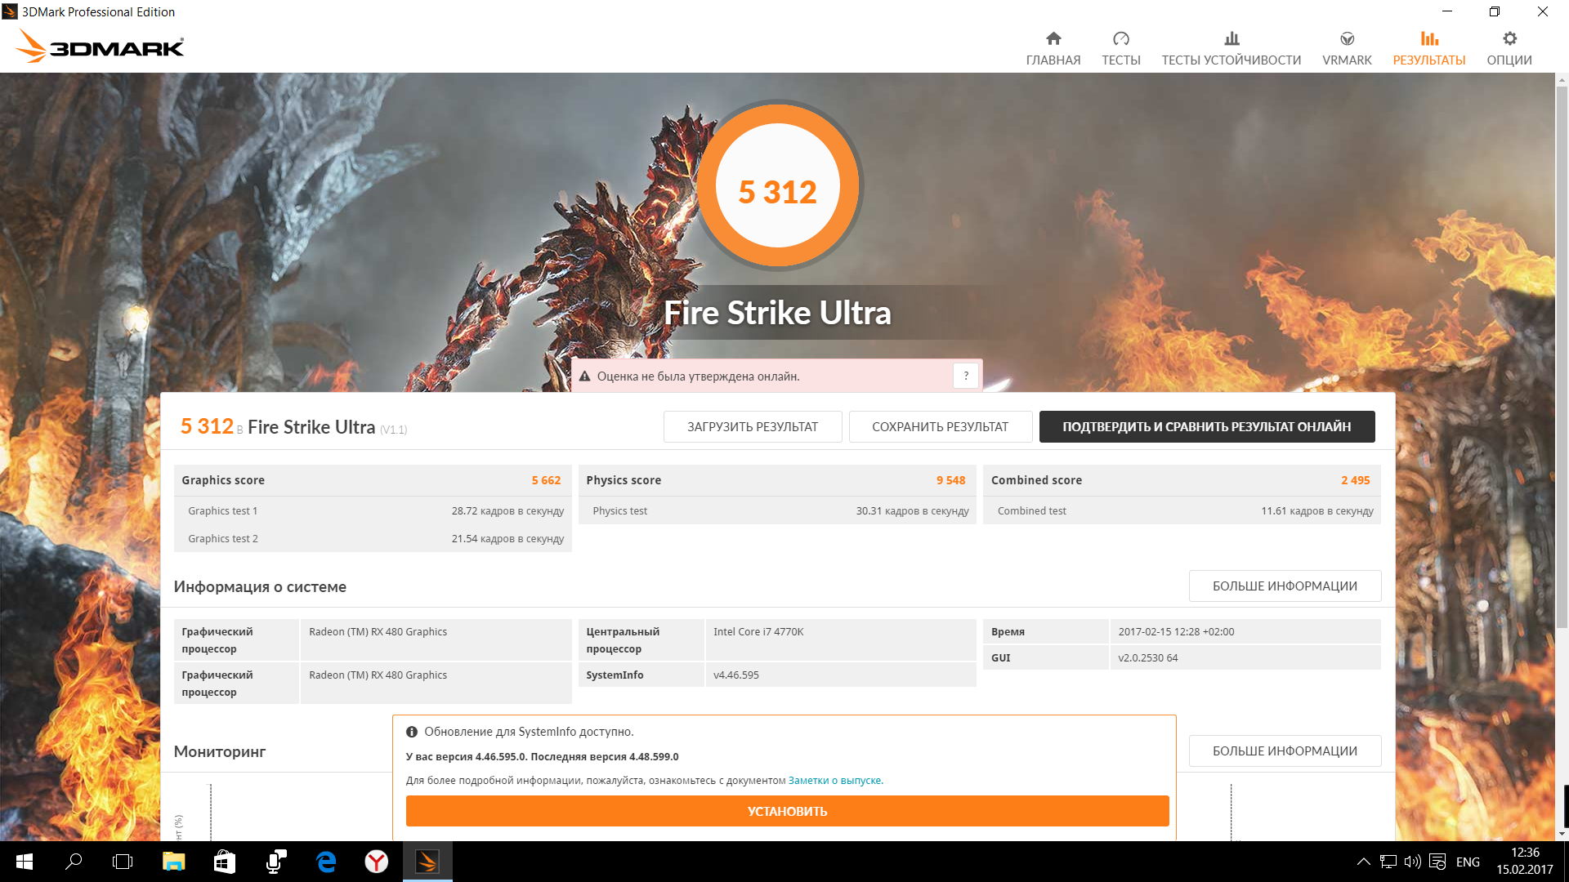This screenshot has width=1569, height=882.
Task: Click Сохранить результат button
Action: click(x=940, y=426)
